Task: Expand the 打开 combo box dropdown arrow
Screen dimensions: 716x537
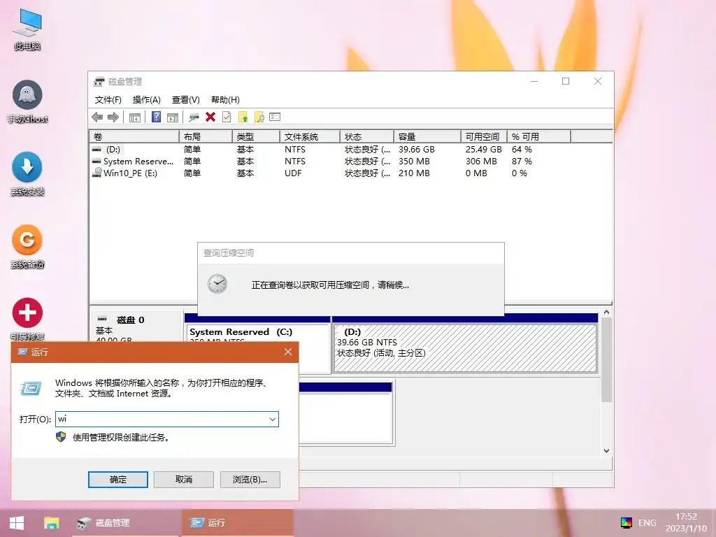Action: (x=272, y=420)
